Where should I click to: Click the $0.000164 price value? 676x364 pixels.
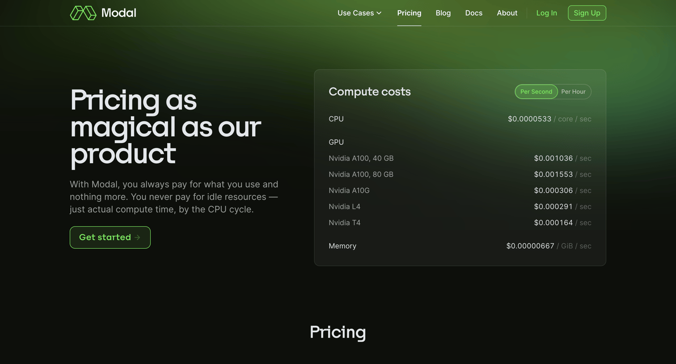[x=553, y=223]
